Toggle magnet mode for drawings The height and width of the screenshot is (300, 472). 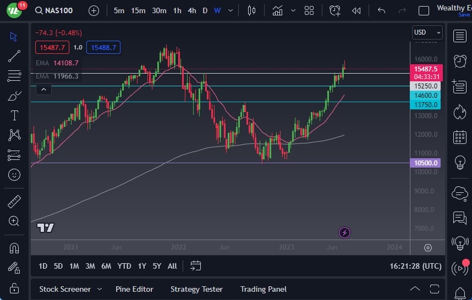(14, 248)
